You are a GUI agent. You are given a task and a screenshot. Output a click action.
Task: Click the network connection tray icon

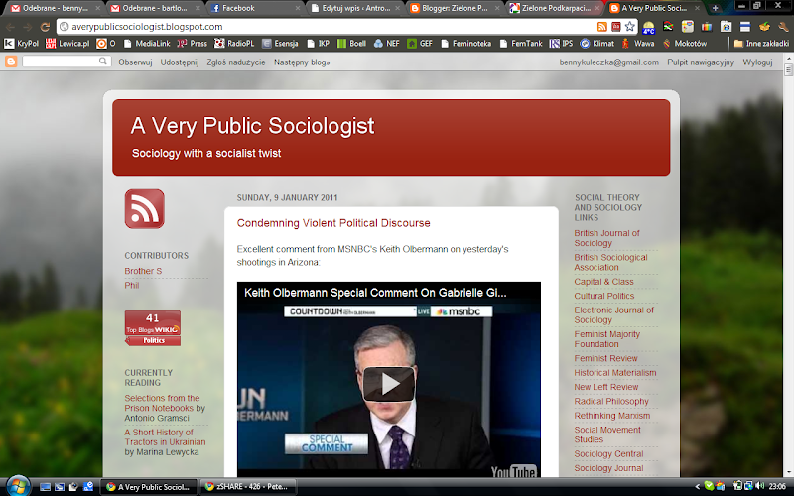pyautogui.click(x=748, y=486)
